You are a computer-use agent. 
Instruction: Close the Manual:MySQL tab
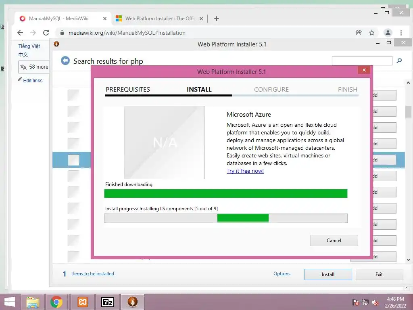point(104,19)
